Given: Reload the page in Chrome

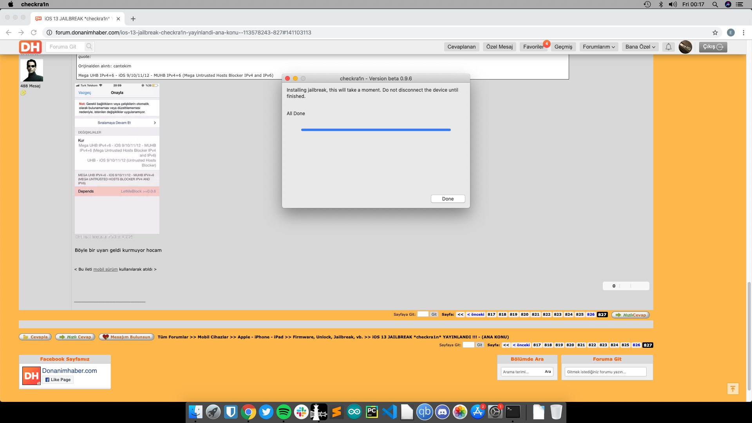Looking at the screenshot, I should click(x=34, y=33).
